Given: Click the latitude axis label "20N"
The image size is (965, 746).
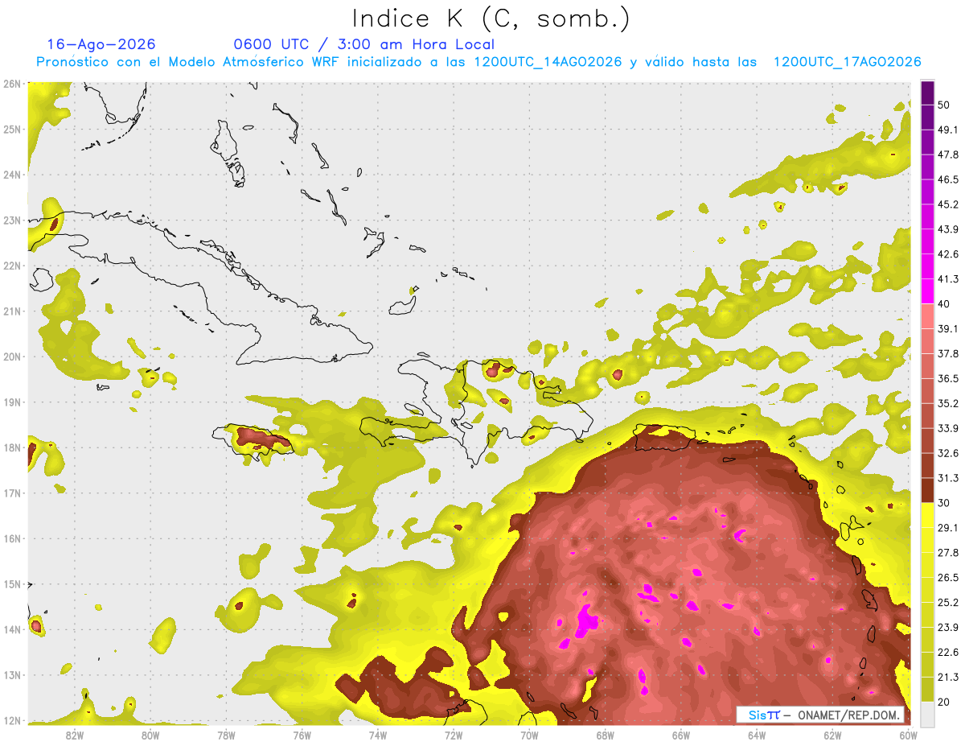Looking at the screenshot, I should (11, 357).
